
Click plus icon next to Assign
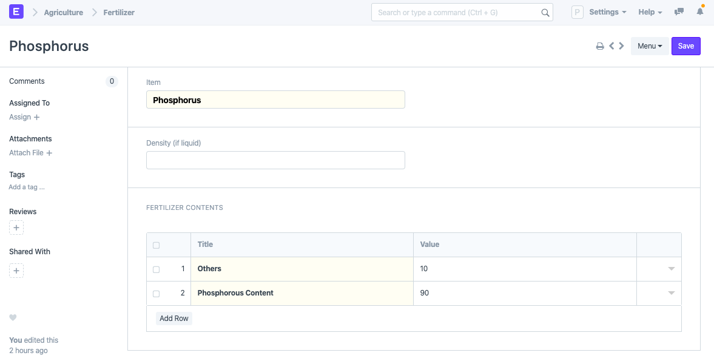(37, 117)
